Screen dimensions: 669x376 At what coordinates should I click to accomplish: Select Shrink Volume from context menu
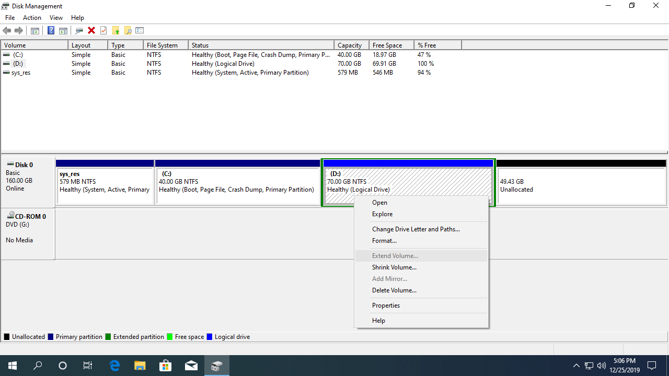tap(394, 267)
